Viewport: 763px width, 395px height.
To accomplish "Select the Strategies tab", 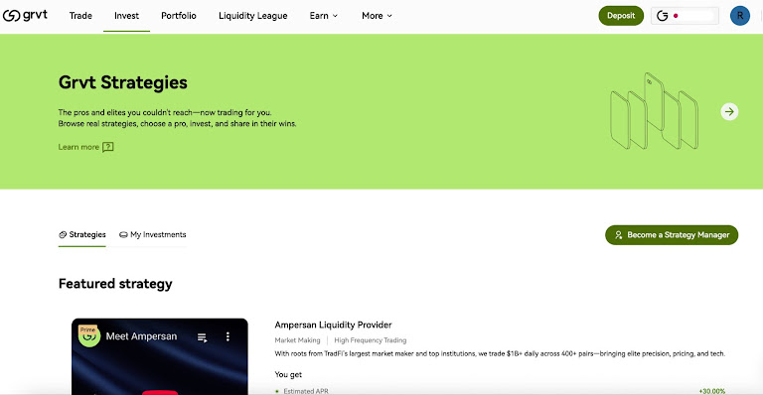I will (82, 234).
